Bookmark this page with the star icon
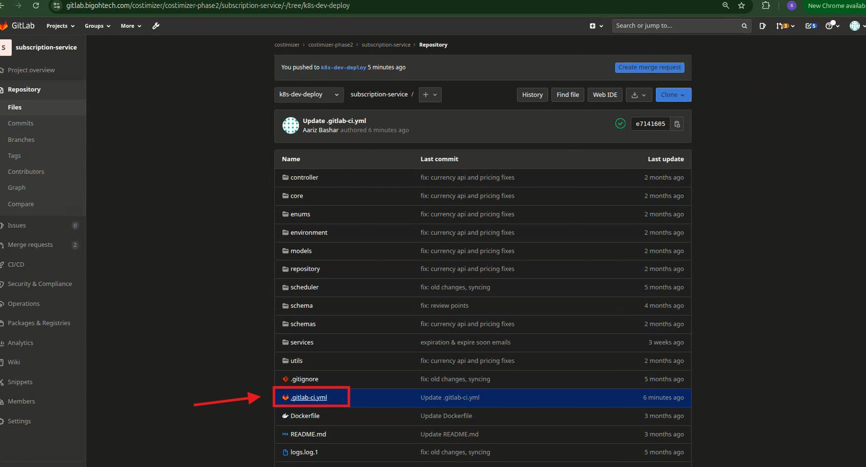Viewport: 866px width, 467px height. pyautogui.click(x=742, y=6)
